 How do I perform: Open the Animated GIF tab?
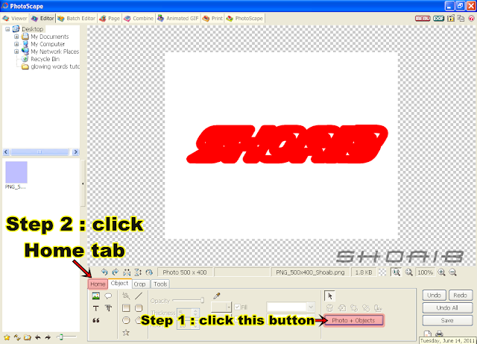pyautogui.click(x=178, y=18)
